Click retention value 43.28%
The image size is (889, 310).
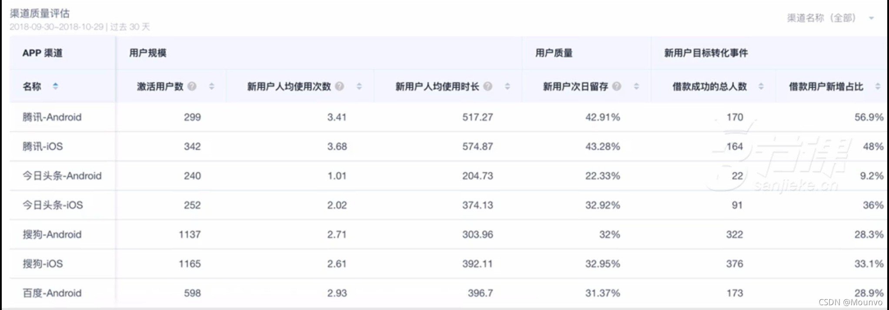point(602,146)
